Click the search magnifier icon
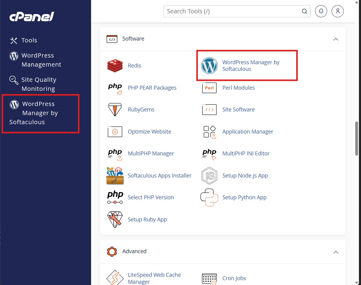 304,11
